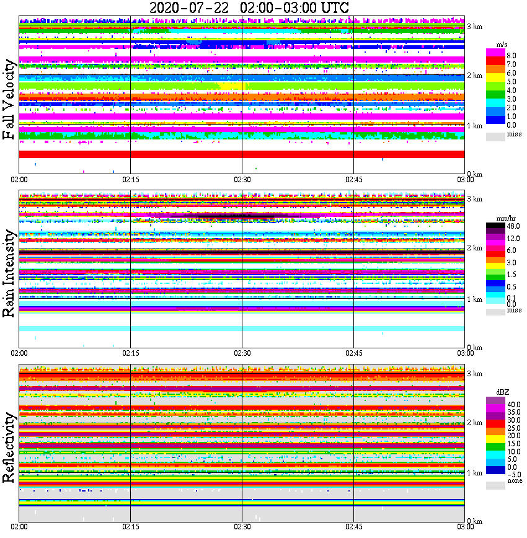Click the 02:30 tick under Rain Intensity panel
527x538 pixels.
click(242, 353)
